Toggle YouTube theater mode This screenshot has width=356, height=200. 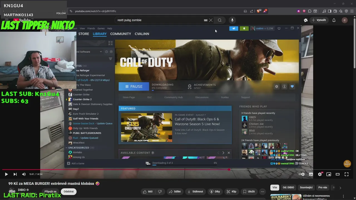(338, 174)
